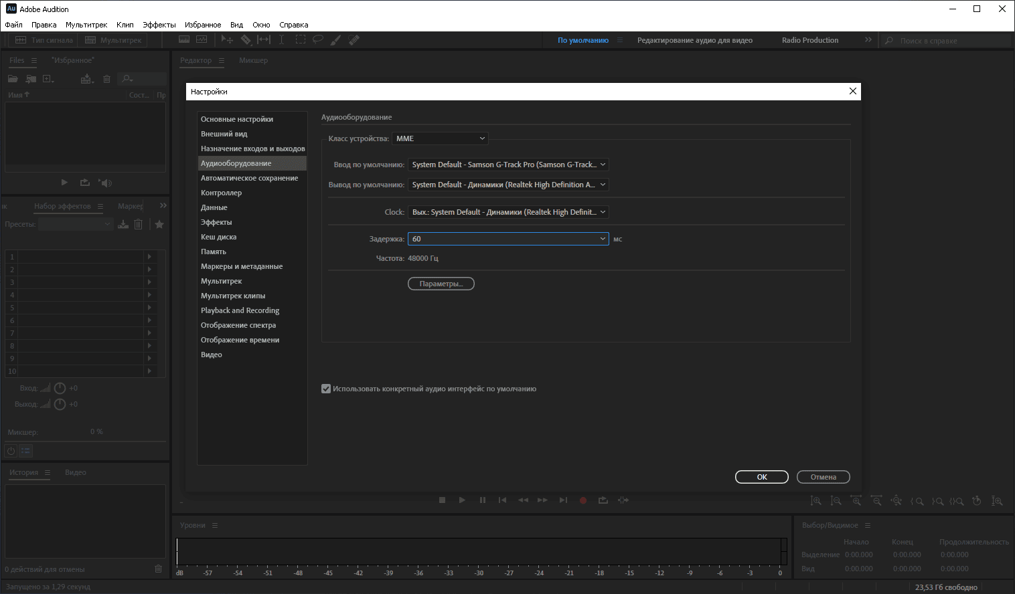Click the Отмена button

tap(824, 477)
